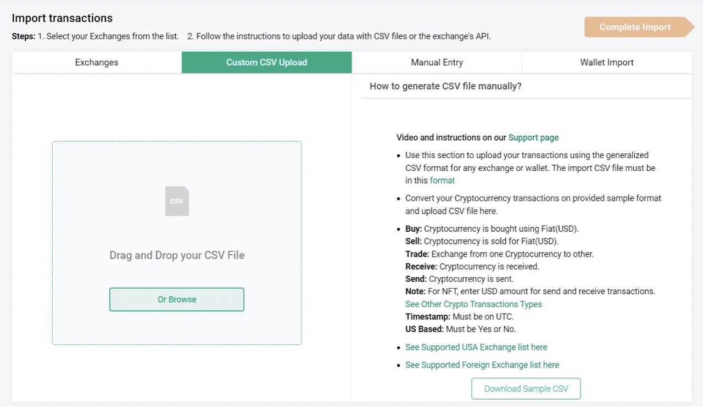
Task: Click the Video and instructions bullet text
Action: click(x=477, y=137)
